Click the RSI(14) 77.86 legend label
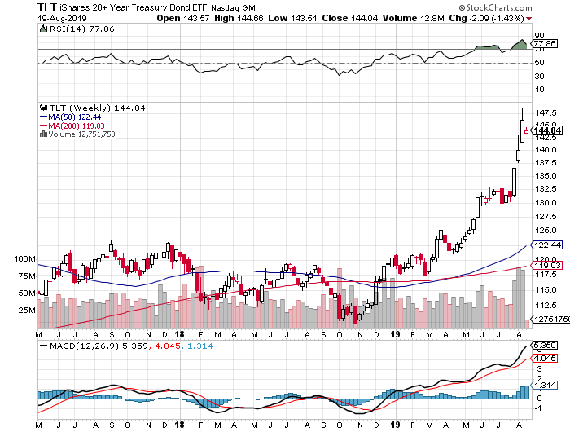 point(81,29)
